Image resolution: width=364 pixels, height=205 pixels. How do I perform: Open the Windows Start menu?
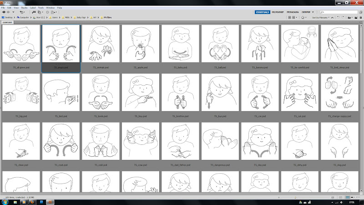5,202
